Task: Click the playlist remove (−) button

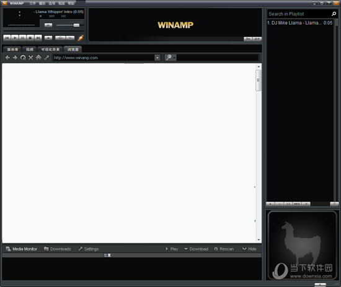Action: click(x=280, y=203)
